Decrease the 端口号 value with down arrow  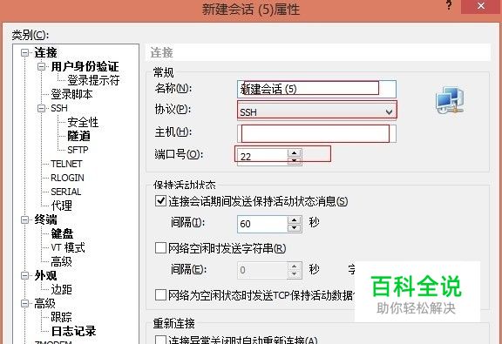(x=295, y=161)
